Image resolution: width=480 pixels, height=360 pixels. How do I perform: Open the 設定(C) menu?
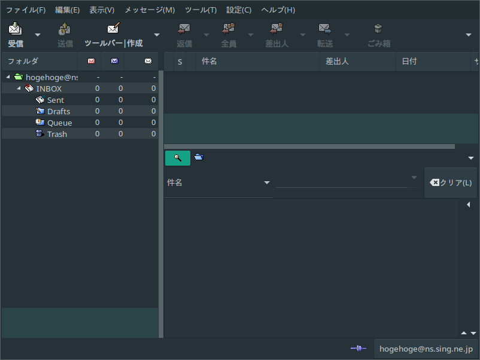(239, 10)
